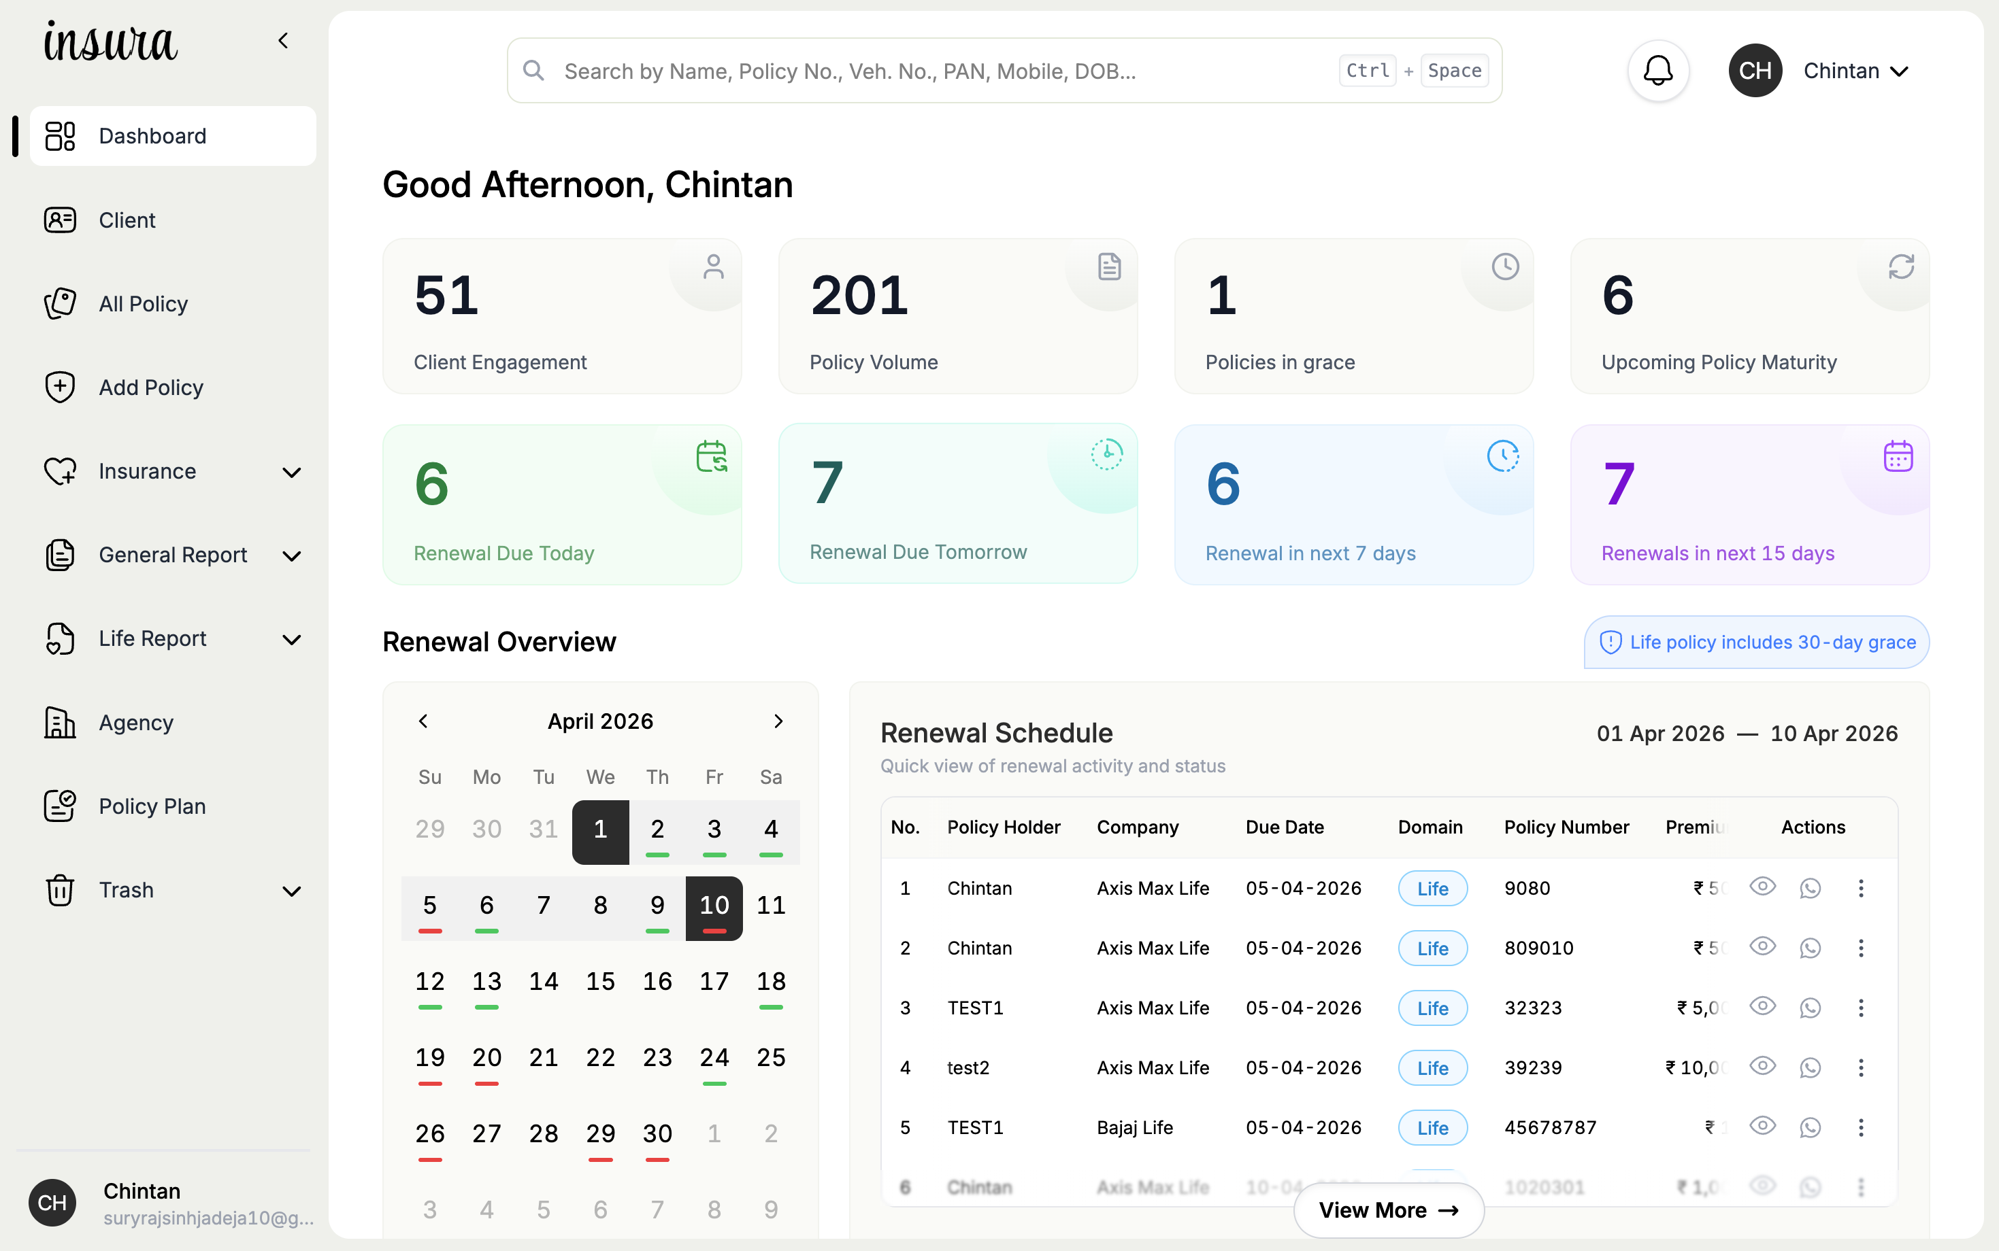Click the Agency building icon in sidebar

(60, 722)
